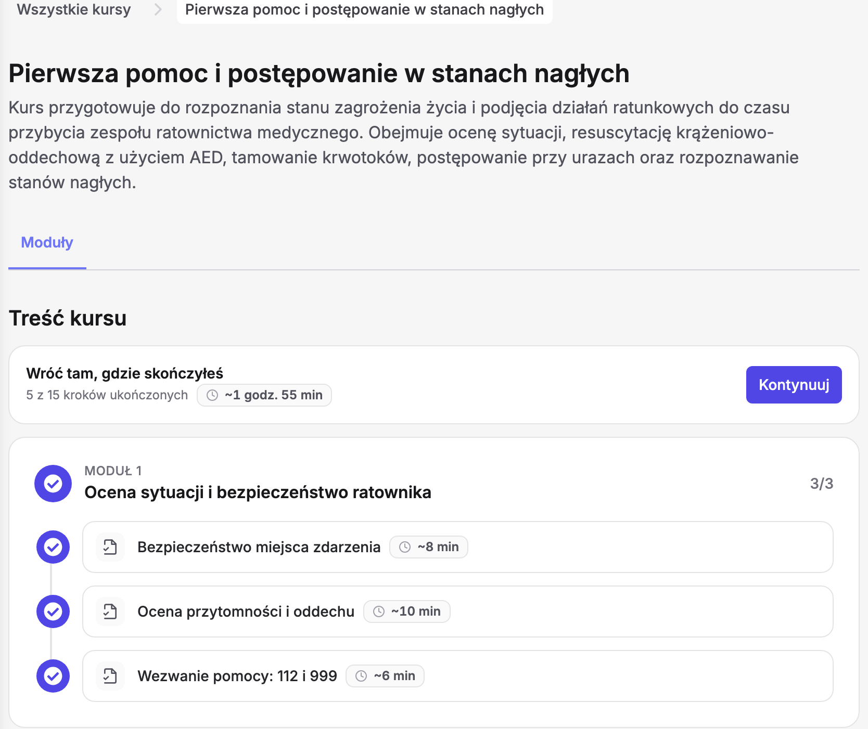
Task: Click the MODUŁ 1 label
Action: [113, 471]
